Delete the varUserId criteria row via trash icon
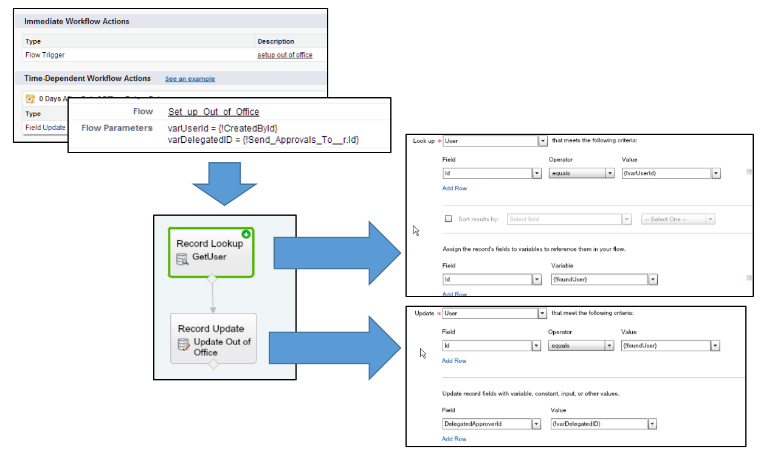Viewport: 769px width, 460px height. [x=749, y=172]
